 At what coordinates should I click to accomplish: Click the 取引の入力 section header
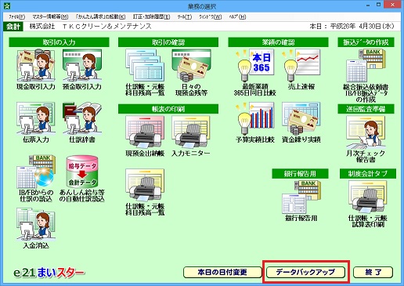click(59, 42)
